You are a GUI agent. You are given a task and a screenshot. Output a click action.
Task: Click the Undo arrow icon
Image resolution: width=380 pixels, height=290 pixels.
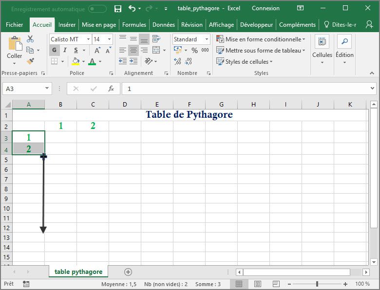pos(132,8)
